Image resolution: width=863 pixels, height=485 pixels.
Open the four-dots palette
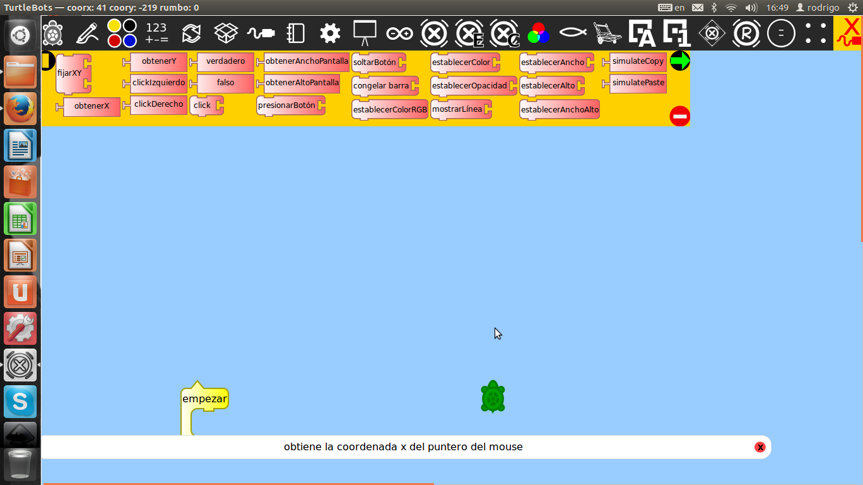[816, 33]
